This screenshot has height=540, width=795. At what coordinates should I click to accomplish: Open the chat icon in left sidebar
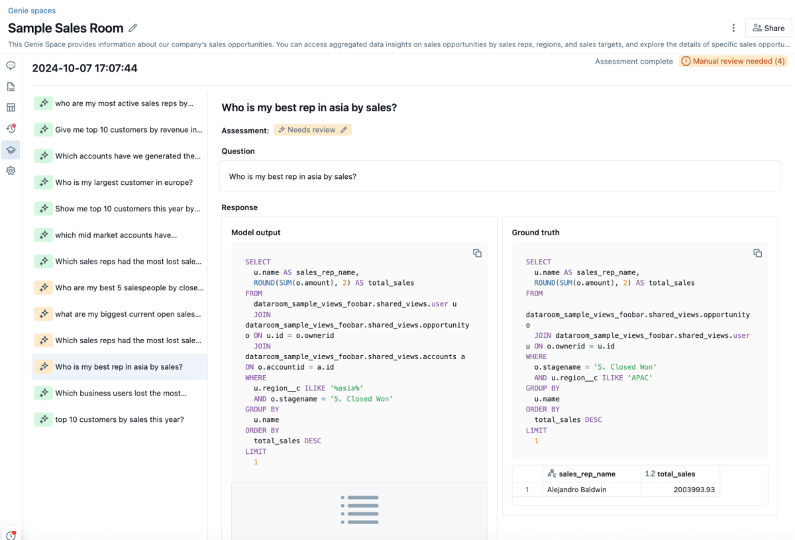(x=11, y=66)
